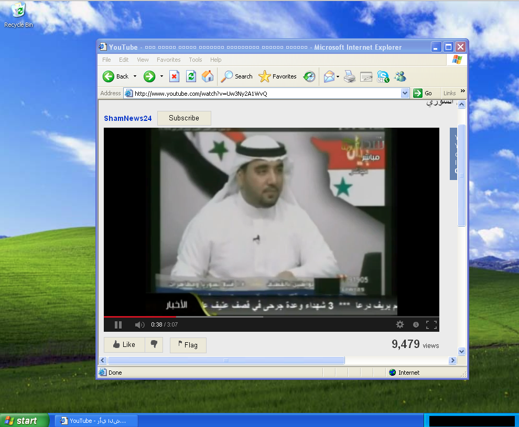This screenshot has width=519, height=427.
Task: Click the 9,479 views count
Action: (x=415, y=344)
